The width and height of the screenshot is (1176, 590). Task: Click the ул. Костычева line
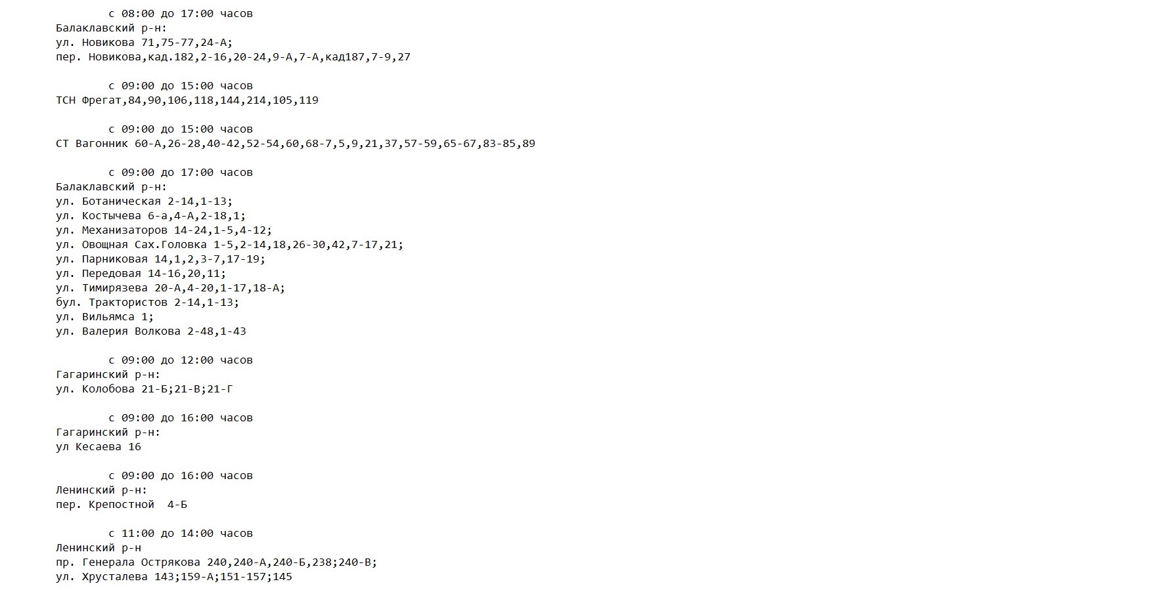[150, 216]
